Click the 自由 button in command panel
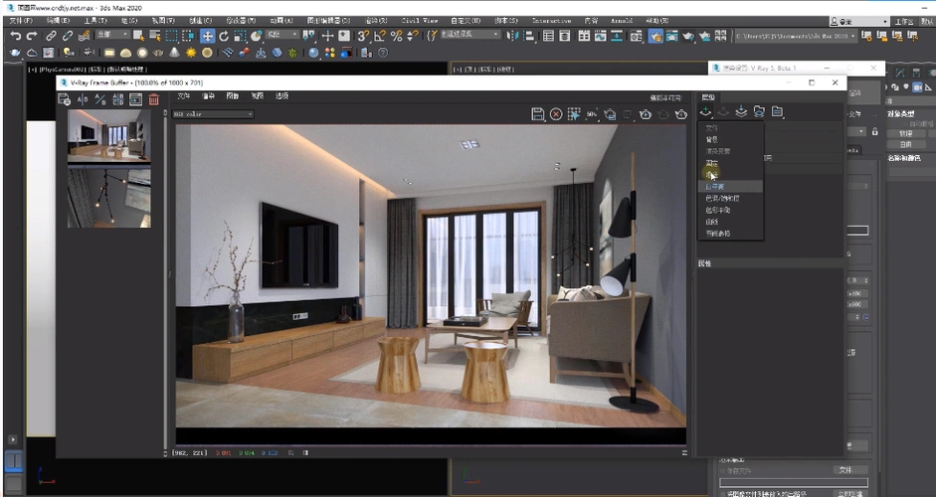 (906, 144)
